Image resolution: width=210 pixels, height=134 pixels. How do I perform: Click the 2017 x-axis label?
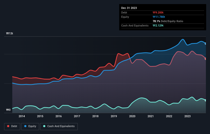coord(77,116)
